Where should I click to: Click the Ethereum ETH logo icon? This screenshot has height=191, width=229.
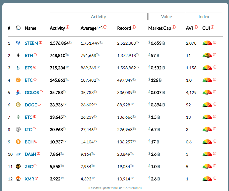coord(18,55)
